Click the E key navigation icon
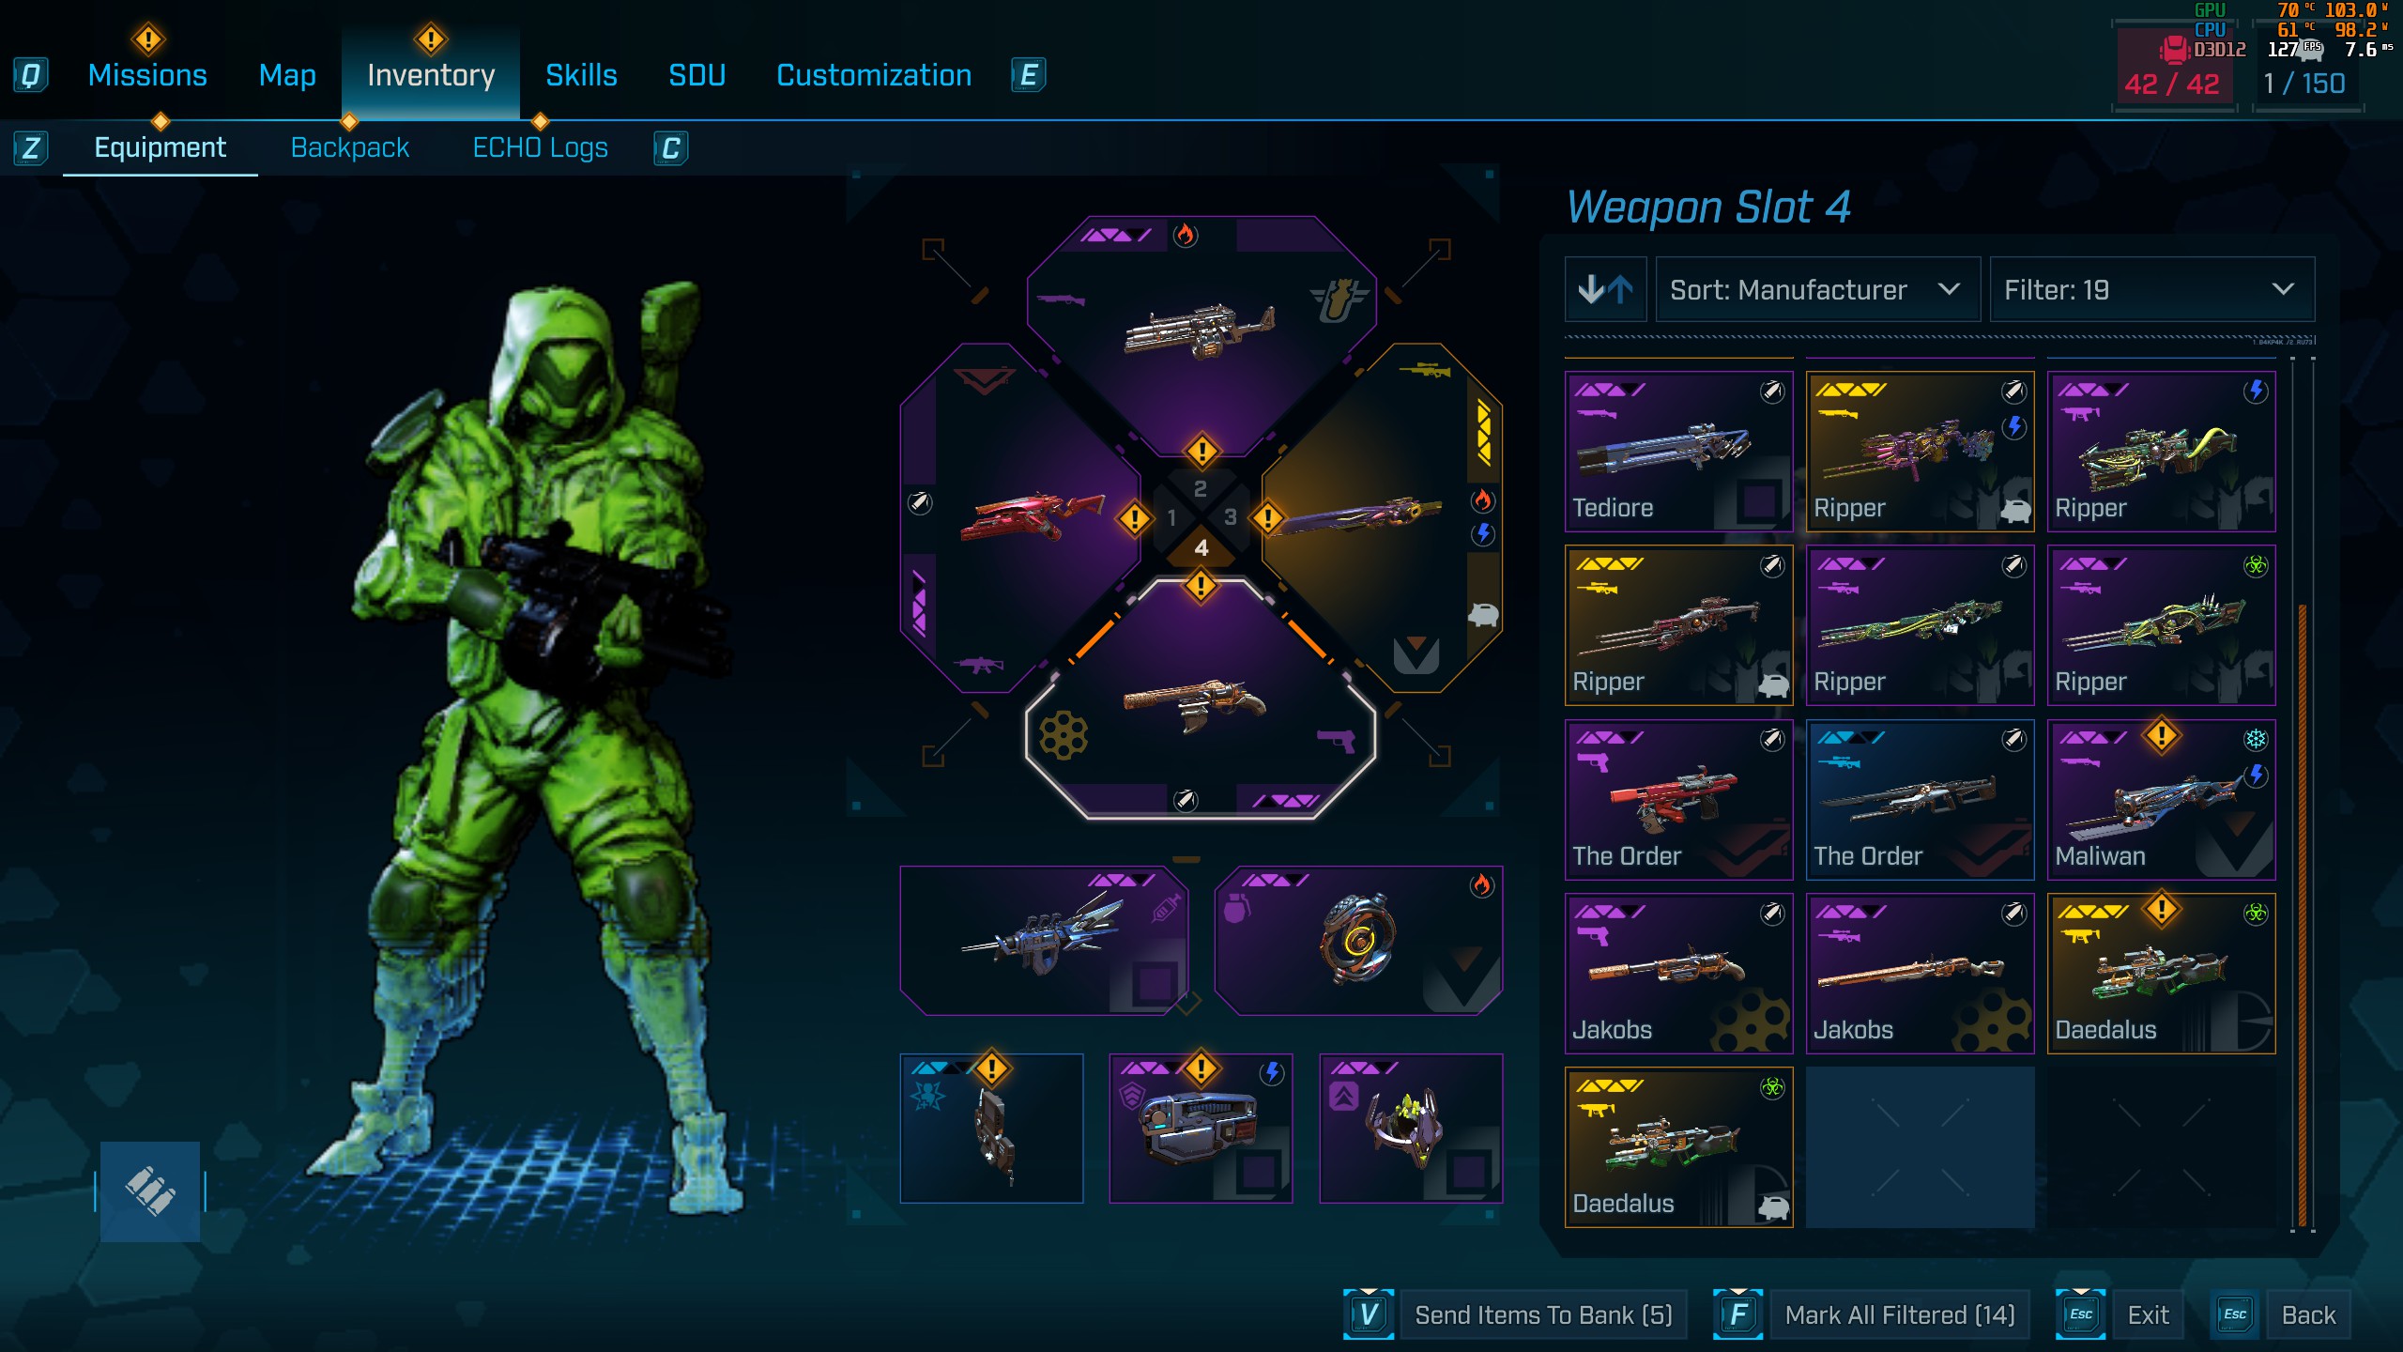 [1029, 75]
